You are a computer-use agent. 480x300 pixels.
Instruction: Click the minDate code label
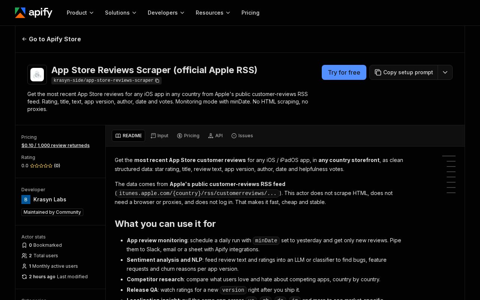266,241
